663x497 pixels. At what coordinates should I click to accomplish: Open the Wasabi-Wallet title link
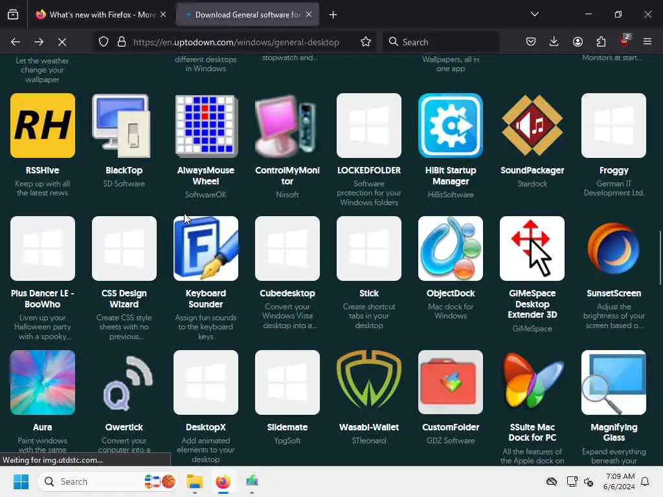(369, 427)
